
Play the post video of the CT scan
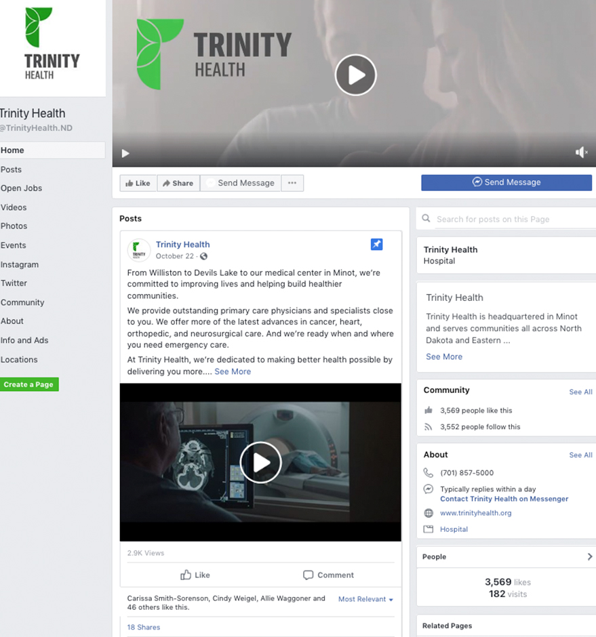[260, 462]
